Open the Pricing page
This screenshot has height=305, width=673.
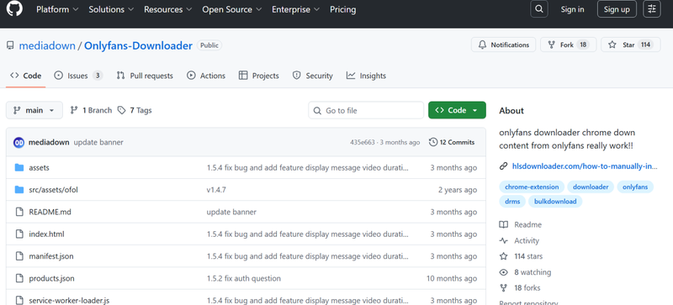coord(343,9)
